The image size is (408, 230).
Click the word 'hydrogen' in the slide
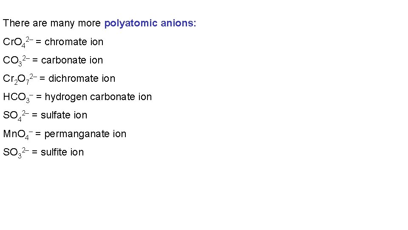click(63, 97)
